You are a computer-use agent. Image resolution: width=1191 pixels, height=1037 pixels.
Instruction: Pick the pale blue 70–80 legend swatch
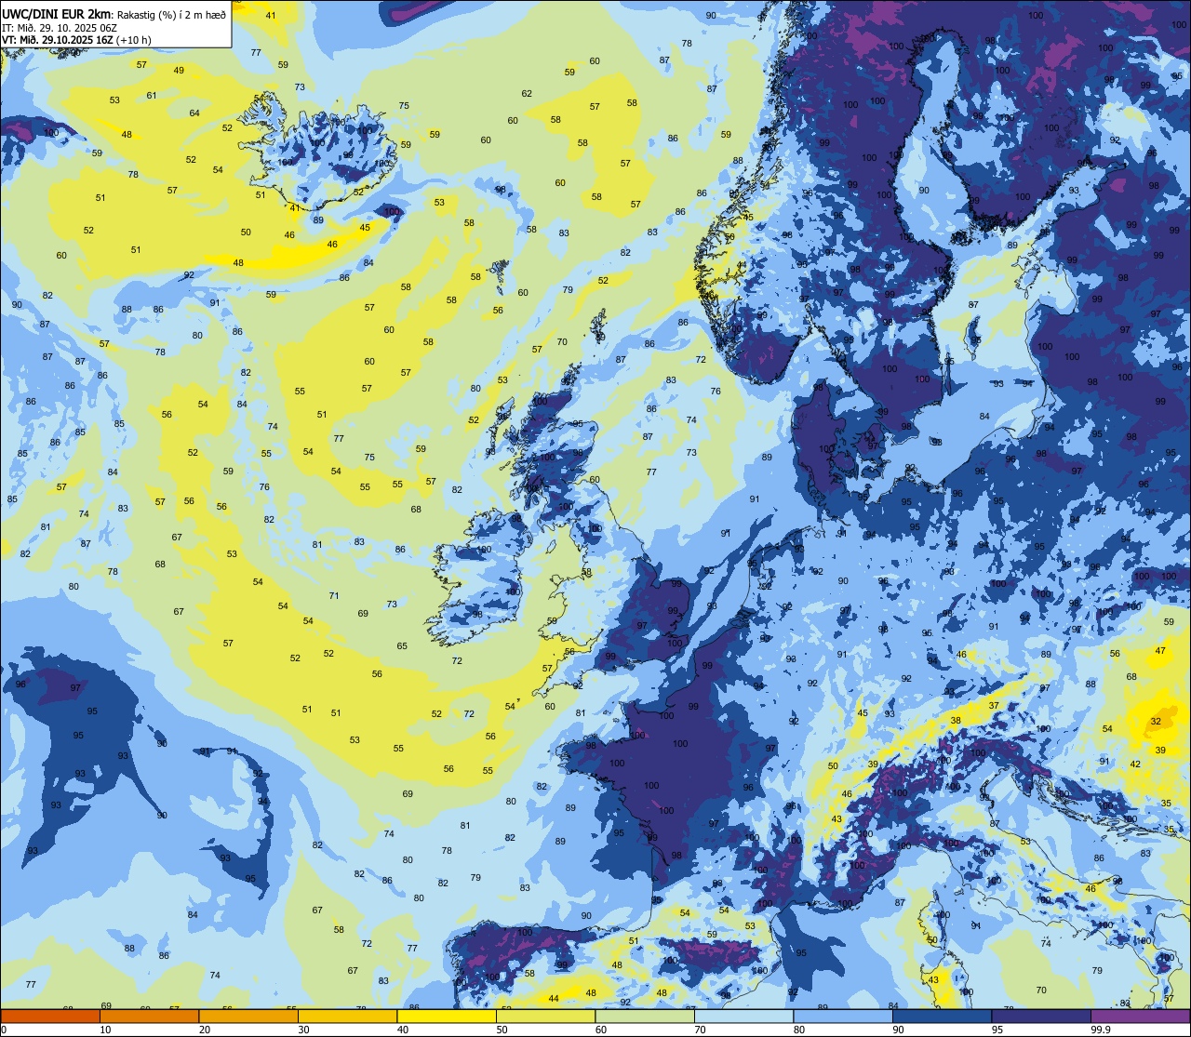coord(743,1017)
